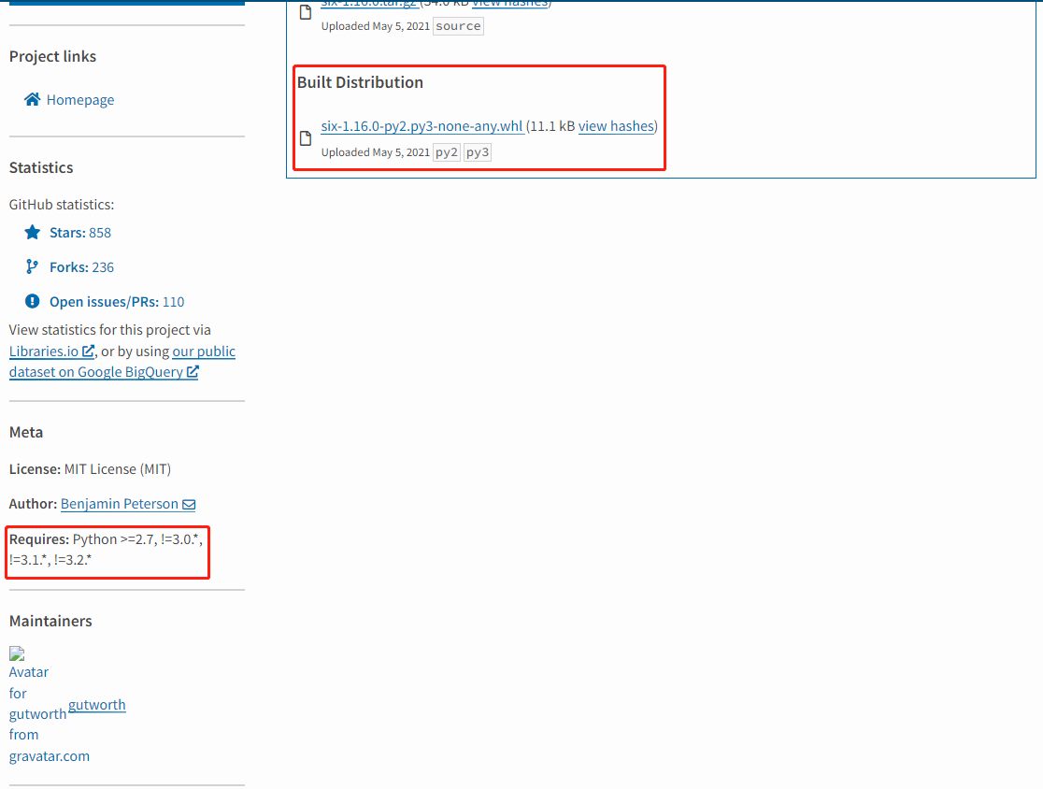Click the GitHub statistics: label

click(x=61, y=204)
